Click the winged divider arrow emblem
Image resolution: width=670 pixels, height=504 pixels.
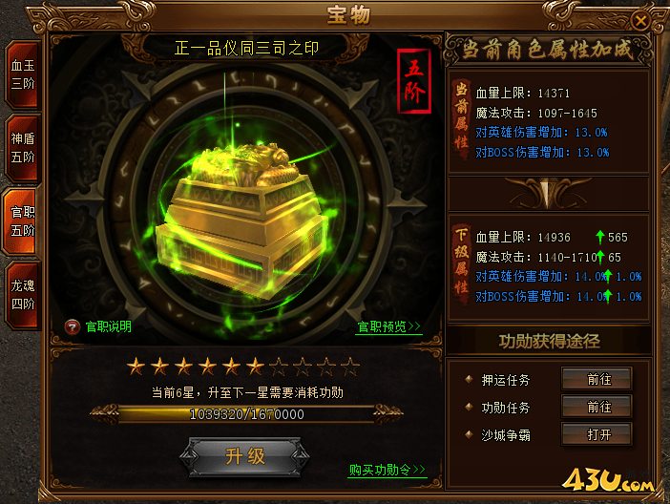tap(548, 193)
